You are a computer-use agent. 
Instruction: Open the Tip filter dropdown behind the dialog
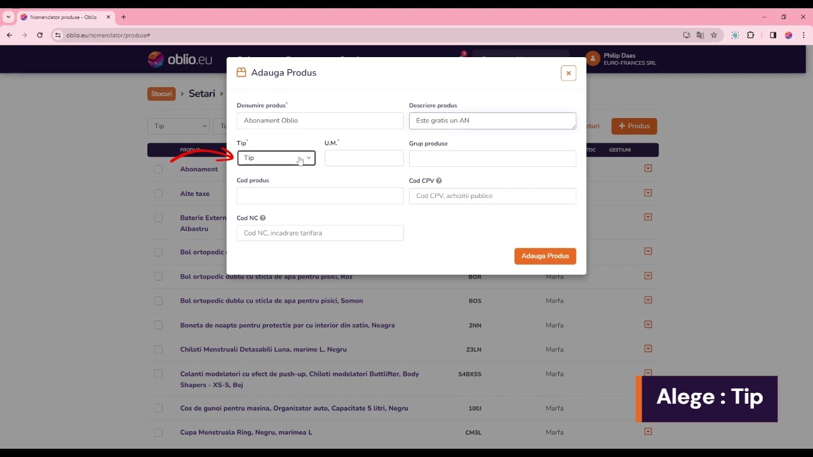click(x=178, y=126)
